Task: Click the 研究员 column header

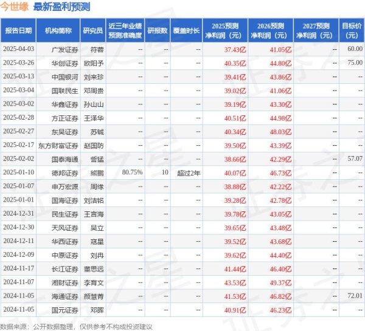Action: pyautogui.click(x=93, y=30)
